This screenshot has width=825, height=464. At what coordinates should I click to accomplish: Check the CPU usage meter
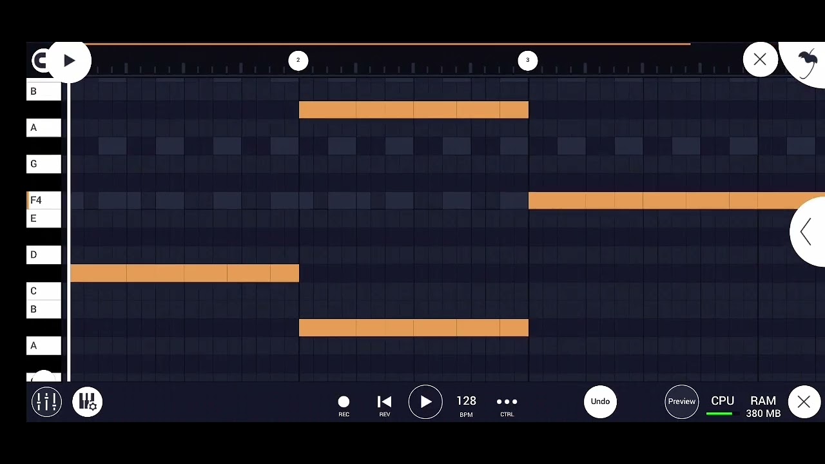(723, 406)
